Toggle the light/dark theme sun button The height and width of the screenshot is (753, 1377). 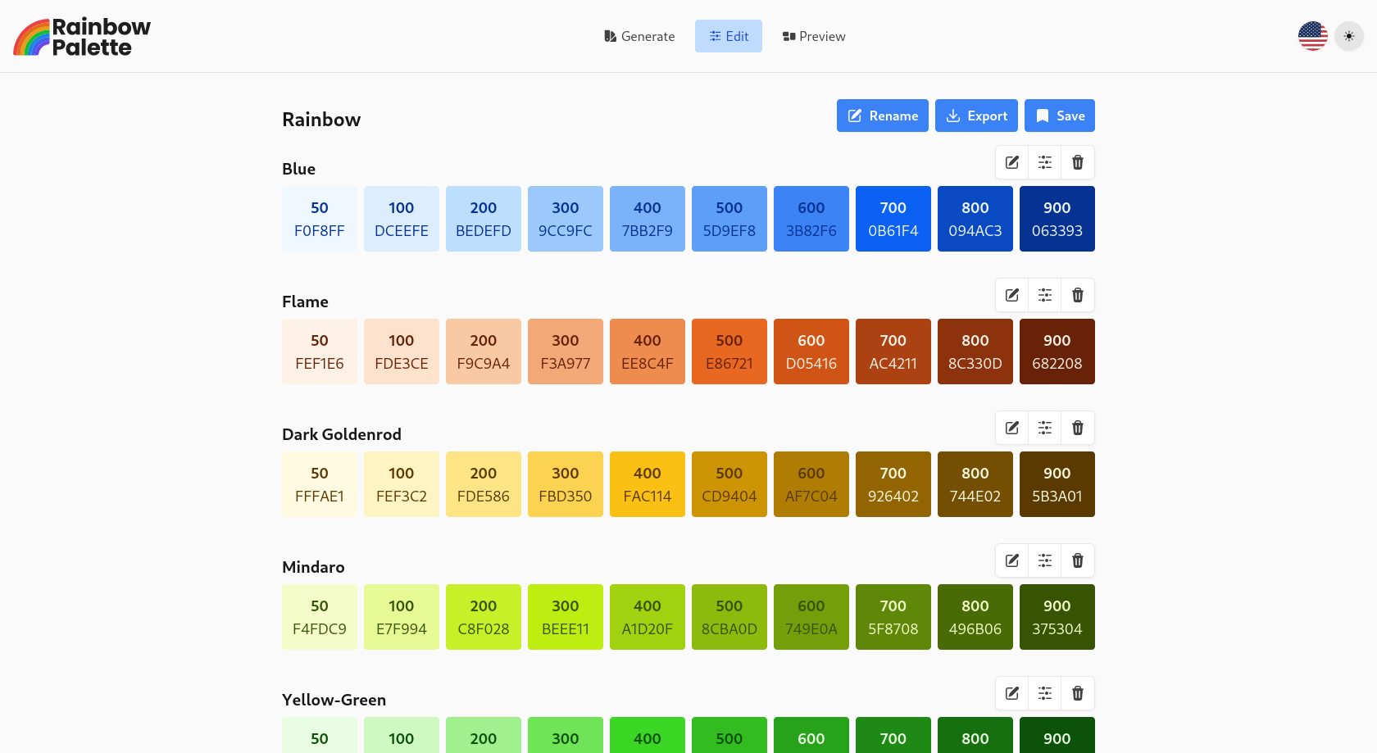click(x=1349, y=36)
